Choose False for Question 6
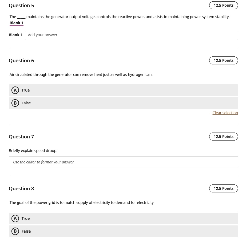The height and width of the screenshot is (239, 250). [123, 103]
